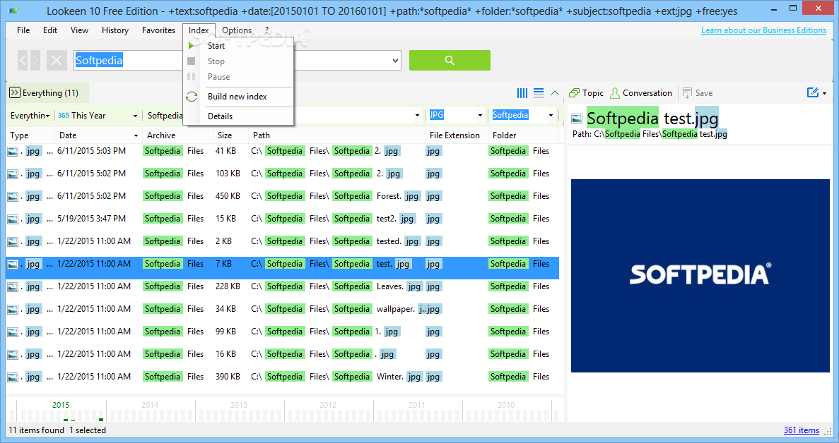The image size is (839, 443).
Task: Click the 99 KB size cell
Action: click(225, 332)
